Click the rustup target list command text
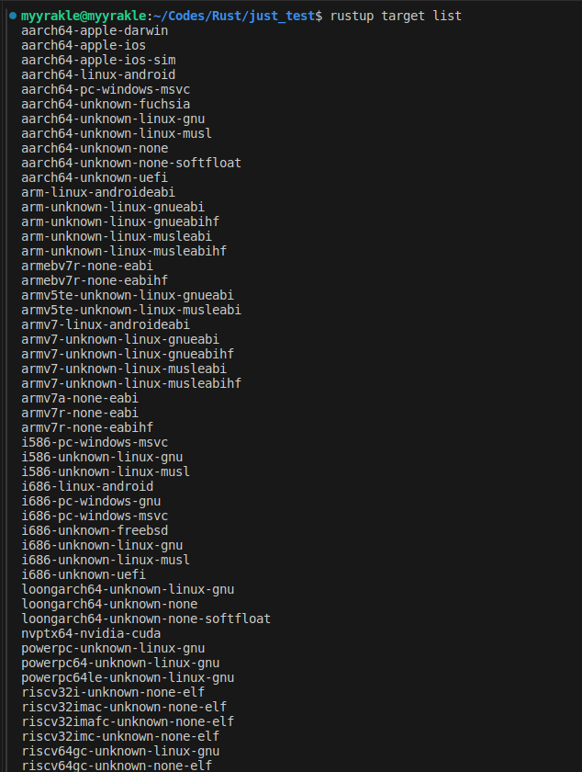Screen dimensions: 582x772 pos(396,17)
